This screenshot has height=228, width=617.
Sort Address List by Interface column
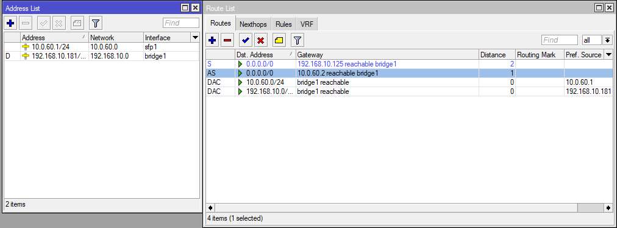pos(167,38)
